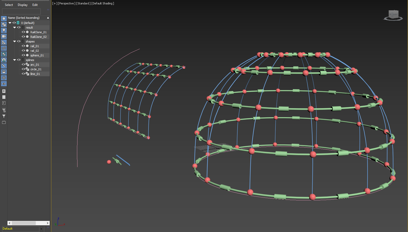The height and width of the screenshot is (232, 408).
Task: Toggle the Display Space Warps waves icon
Action: 4,48
